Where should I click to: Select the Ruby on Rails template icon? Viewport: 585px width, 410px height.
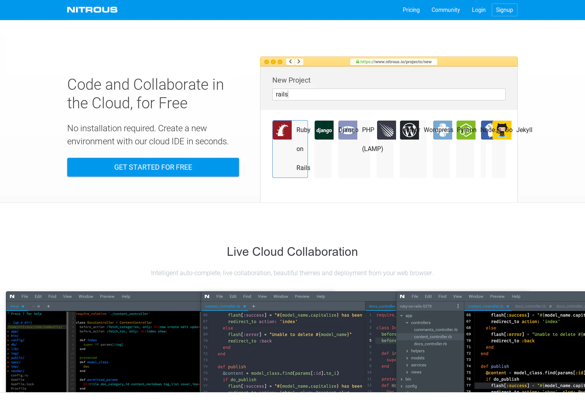pyautogui.click(x=282, y=130)
